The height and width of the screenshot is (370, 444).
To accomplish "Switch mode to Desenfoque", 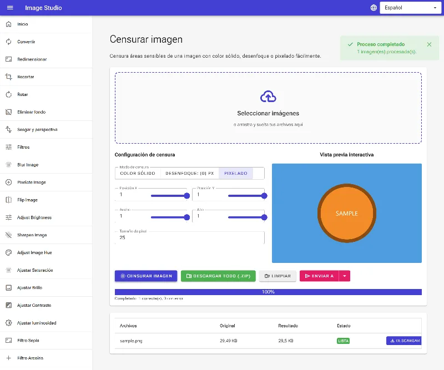I will pos(189,173).
